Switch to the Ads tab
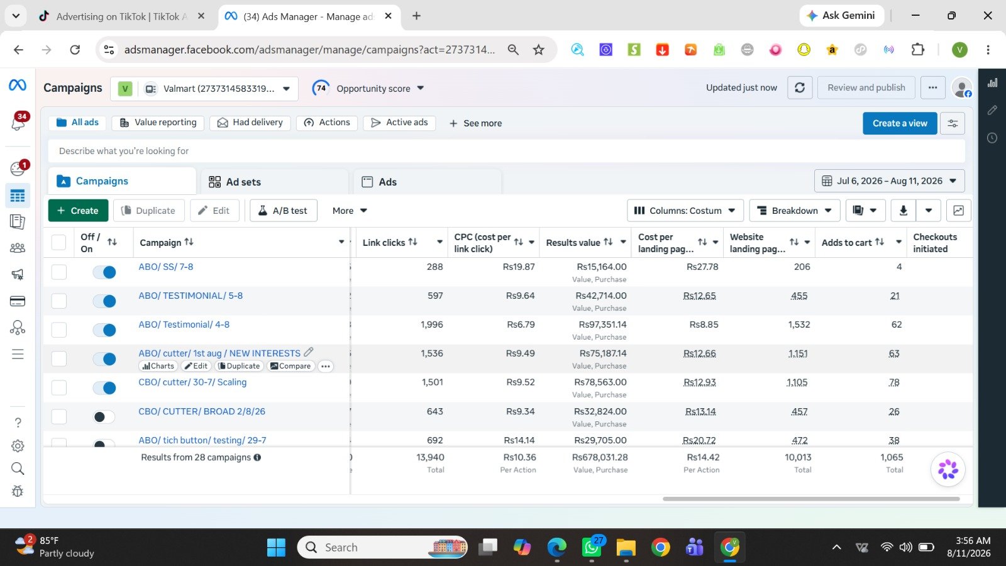1006x566 pixels. [428, 182]
